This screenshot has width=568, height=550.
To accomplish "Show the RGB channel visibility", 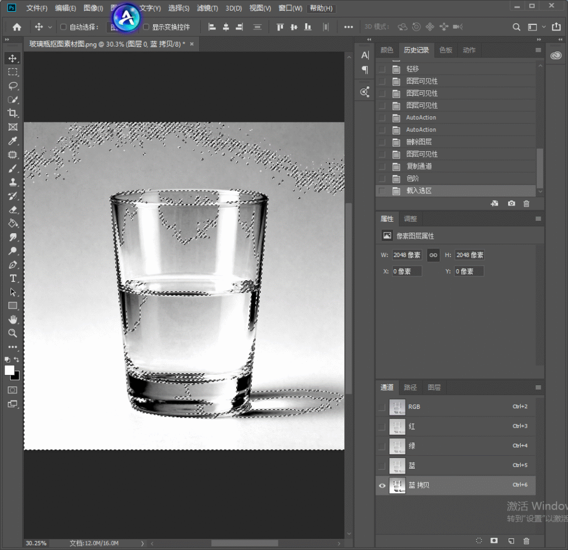I will [x=382, y=407].
